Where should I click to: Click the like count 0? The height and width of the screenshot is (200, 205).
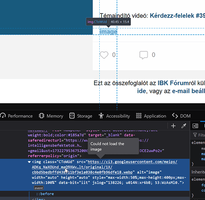(x=114, y=55)
